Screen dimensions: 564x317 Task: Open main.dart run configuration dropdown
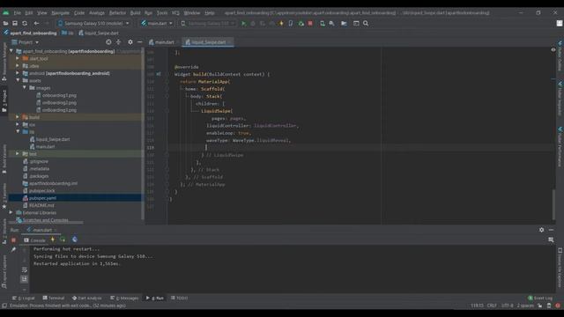point(157,24)
